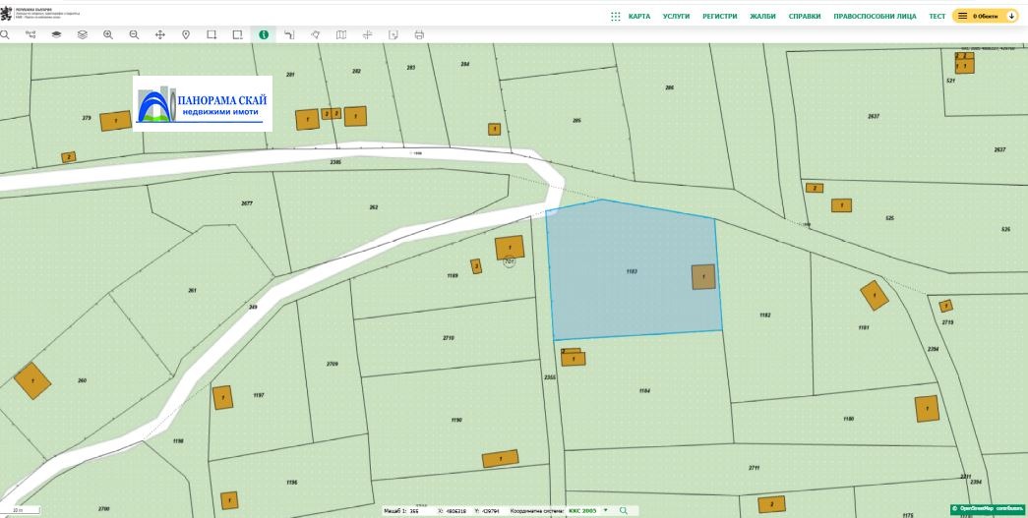Select parcel labeled 1181
1028x518 pixels.
(864, 326)
